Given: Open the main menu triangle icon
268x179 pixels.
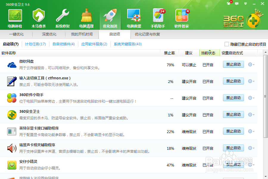Looking at the screenshot, I should pyautogui.click(x=245, y=3).
